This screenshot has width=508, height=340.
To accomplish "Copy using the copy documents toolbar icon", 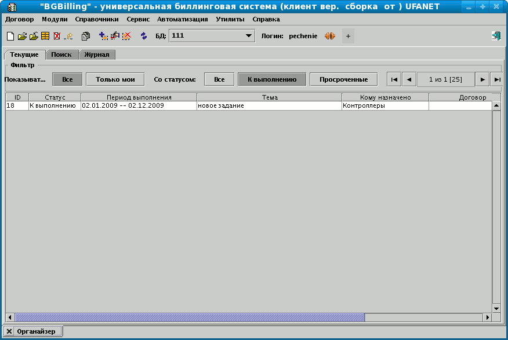I will click(x=85, y=35).
